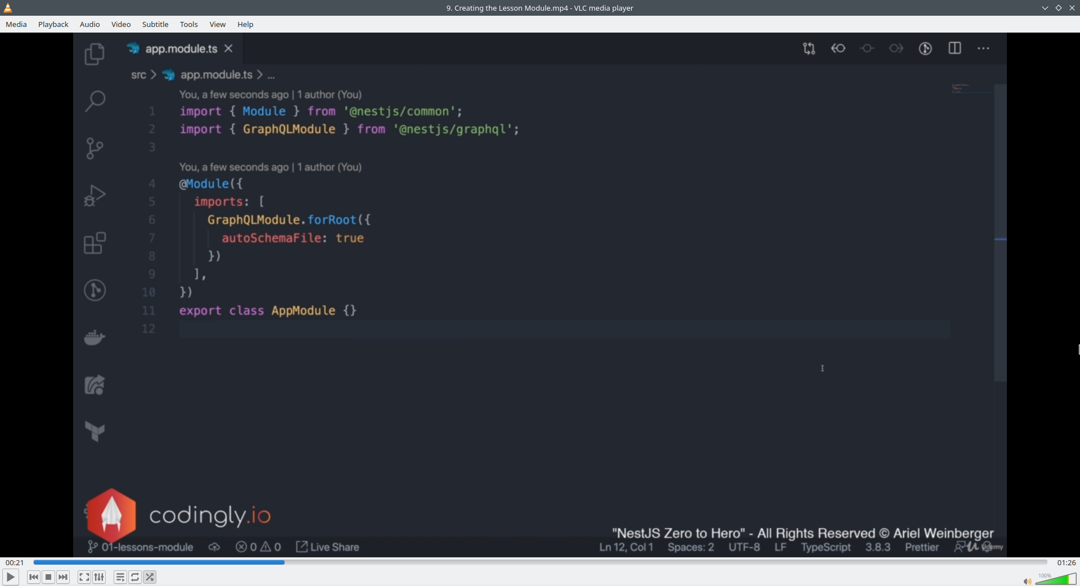Click the app.module.ts breadcrumb in the video
The width and height of the screenshot is (1080, 586).
(216, 75)
